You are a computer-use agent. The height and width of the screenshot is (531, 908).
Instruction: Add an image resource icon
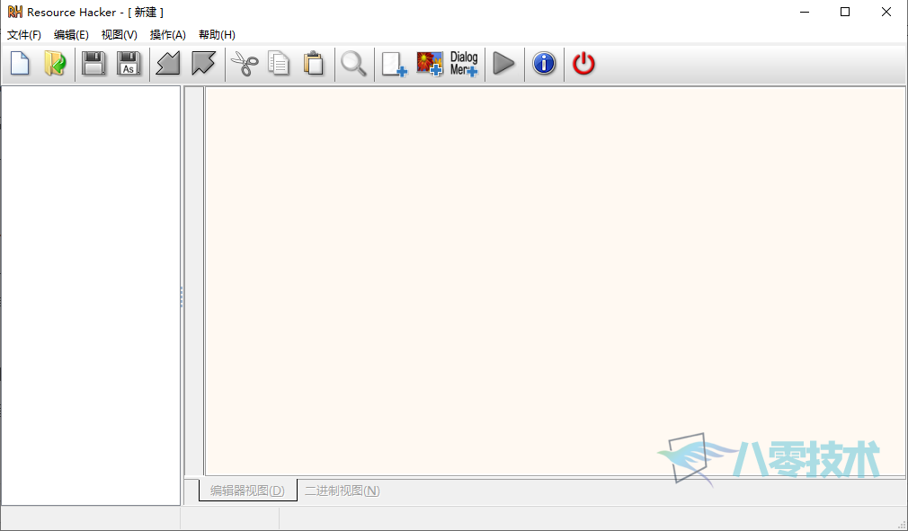coord(430,64)
